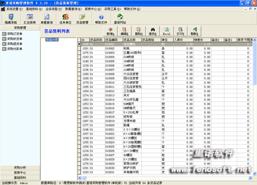Sort by the 销售价 column header
Viewport: 257px width, 185px height.
click(x=202, y=40)
